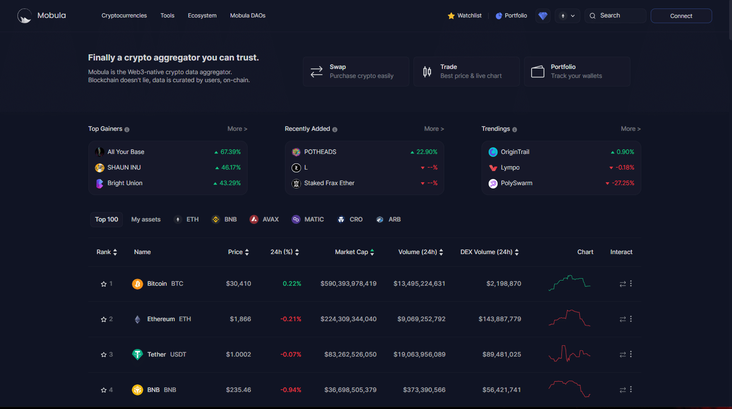Screen dimensions: 732x409
Task: Select the Top 100 tab
Action: pyautogui.click(x=107, y=220)
